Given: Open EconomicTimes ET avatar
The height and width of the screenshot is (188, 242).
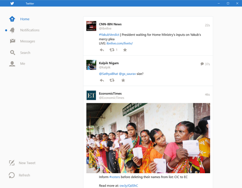Looking at the screenshot, I should point(91,95).
